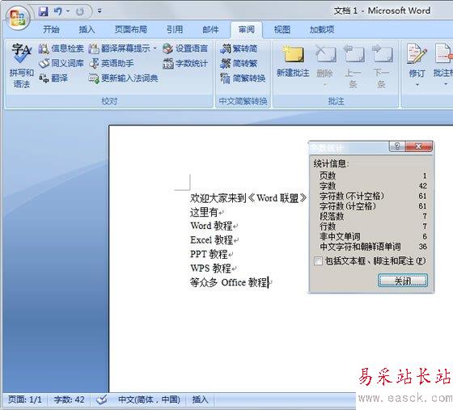Click '欢迎大家来到《Word联盟》' line
This screenshot has height=410, width=453.
point(248,198)
